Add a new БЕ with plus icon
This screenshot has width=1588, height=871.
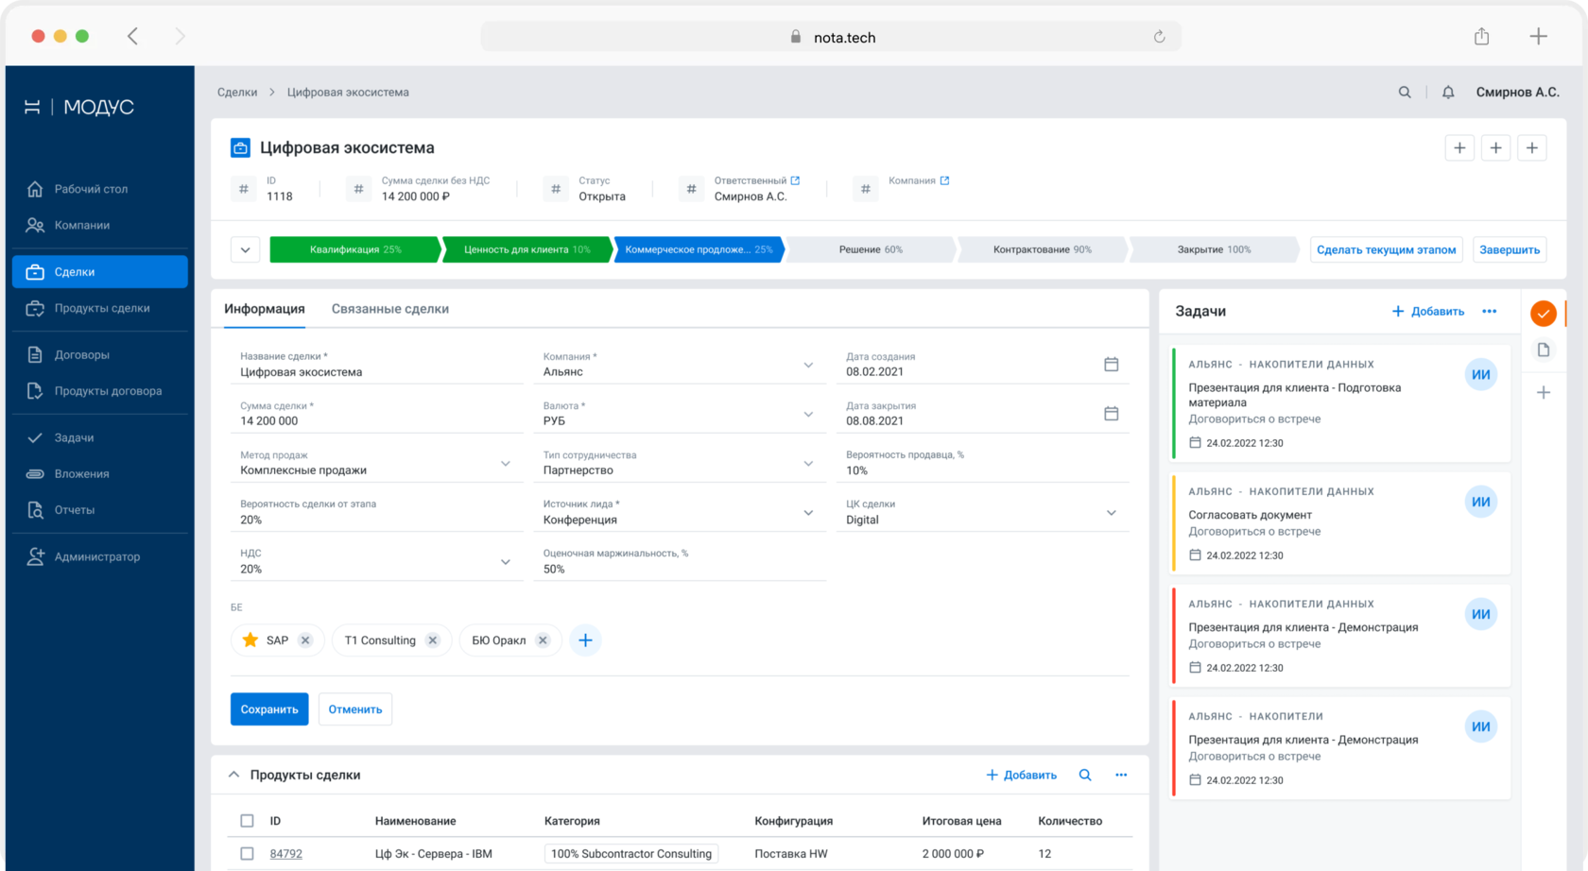(585, 640)
